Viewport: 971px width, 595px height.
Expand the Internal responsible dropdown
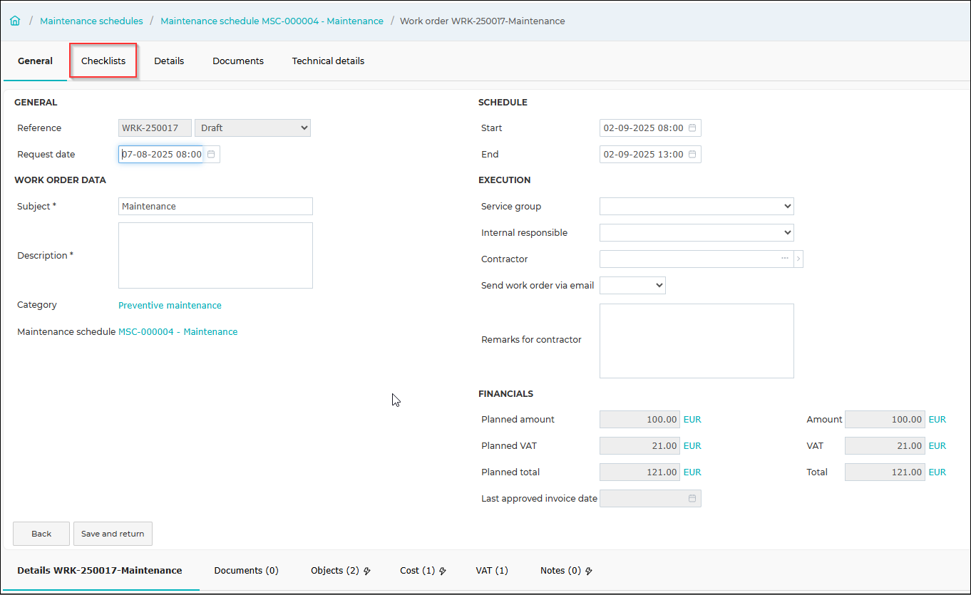[x=697, y=232]
